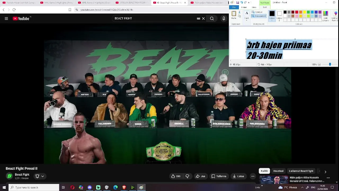This screenshot has width=339, height=191.
Task: Select Colour 2 in Paint
Action: (x=279, y=16)
